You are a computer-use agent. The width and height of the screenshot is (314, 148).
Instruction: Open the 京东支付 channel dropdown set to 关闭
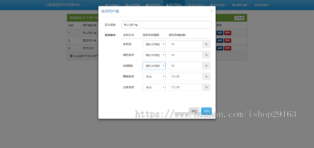(154, 87)
